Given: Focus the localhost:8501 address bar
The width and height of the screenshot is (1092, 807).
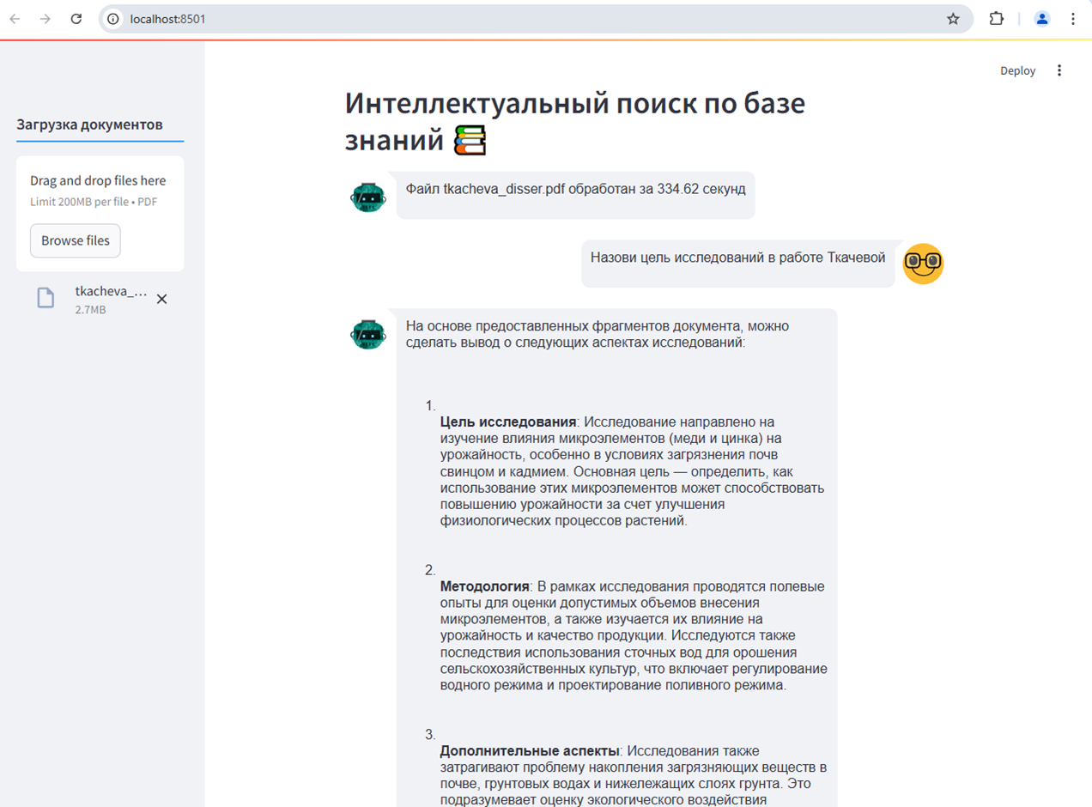Looking at the screenshot, I should [x=515, y=19].
